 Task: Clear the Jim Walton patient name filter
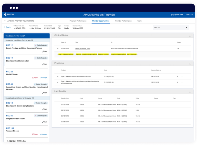(x=30, y=28)
